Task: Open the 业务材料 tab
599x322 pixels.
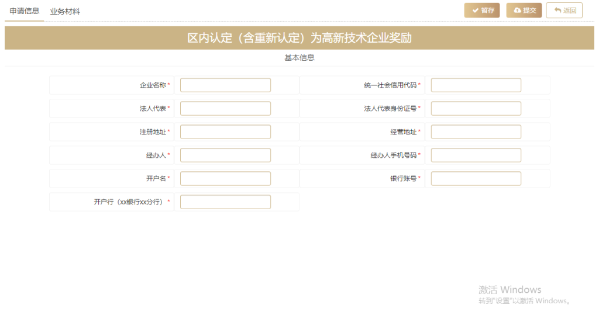Action: (x=65, y=12)
